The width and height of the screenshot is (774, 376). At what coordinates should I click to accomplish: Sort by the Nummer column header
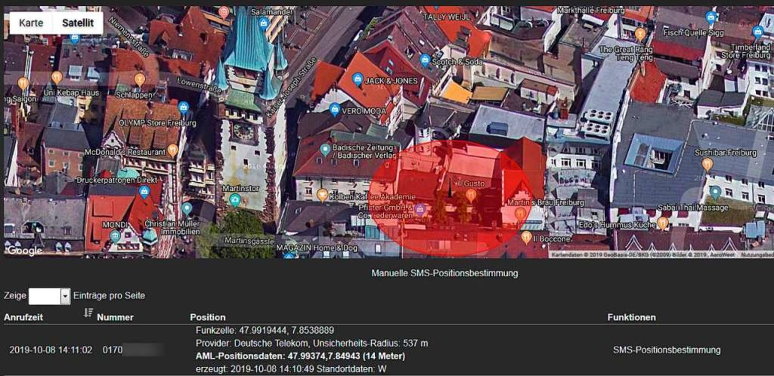115,317
